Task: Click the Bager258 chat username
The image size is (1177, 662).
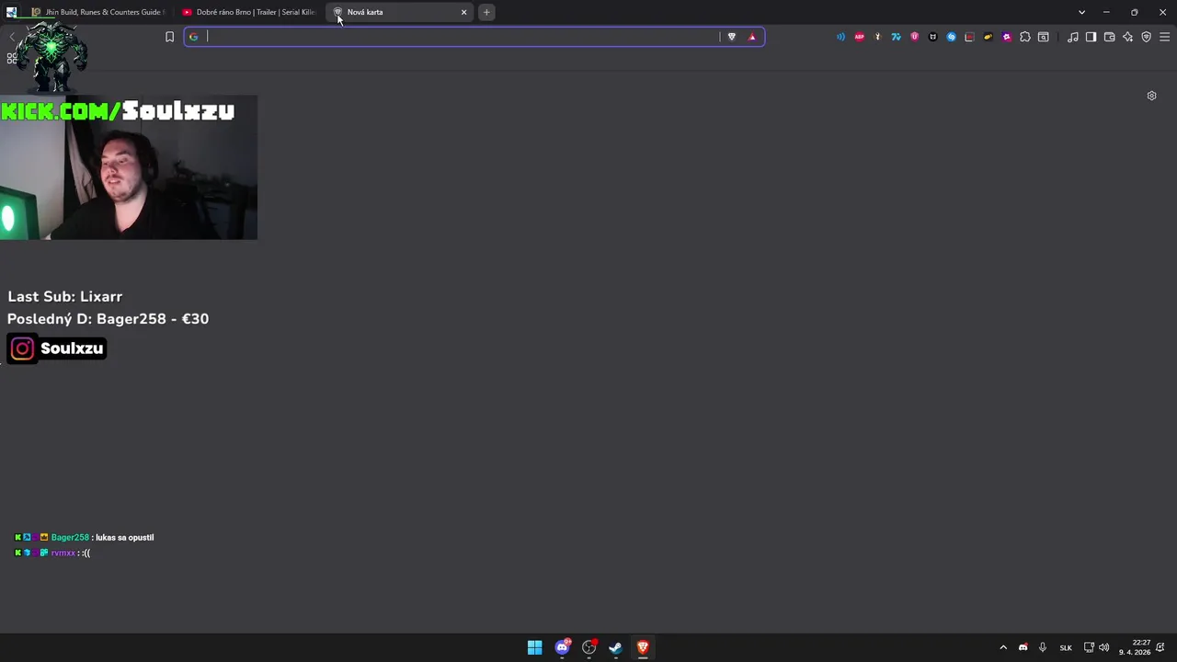Action: [x=70, y=537]
